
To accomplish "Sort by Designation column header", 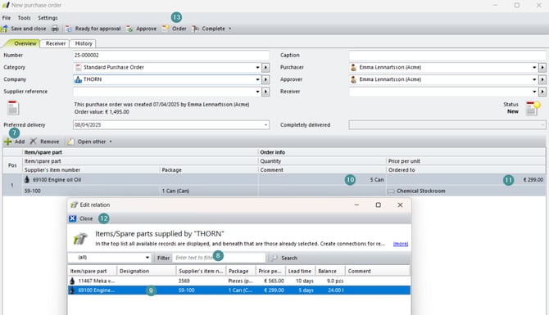I will point(147,271).
